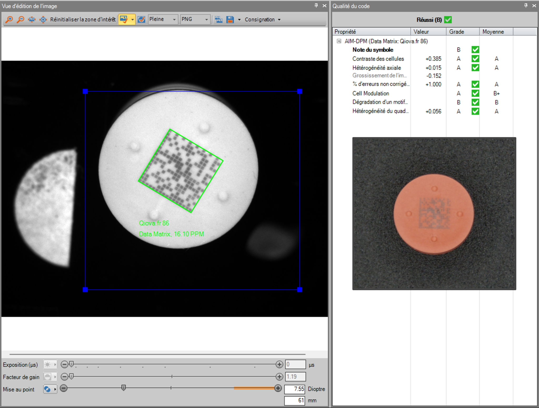Open the arrow beside the overlay icon

(132, 19)
